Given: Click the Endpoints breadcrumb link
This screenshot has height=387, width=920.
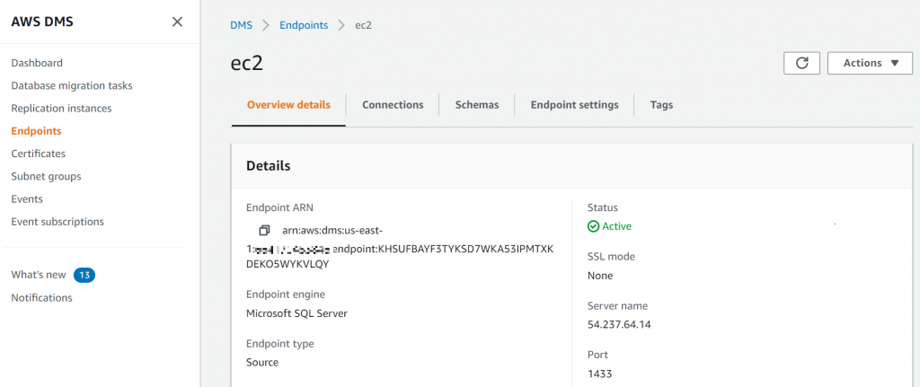Looking at the screenshot, I should click(x=304, y=25).
